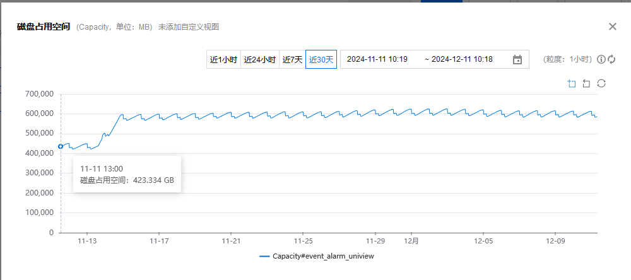This screenshot has width=631, height=280.
Task: Click the 未添加自定义视图 text
Action: click(189, 27)
